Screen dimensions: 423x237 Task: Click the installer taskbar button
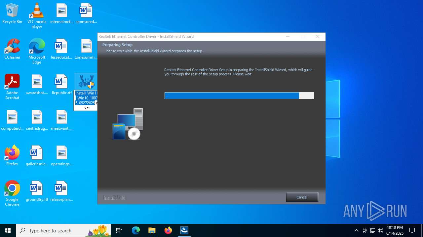pyautogui.click(x=184, y=230)
